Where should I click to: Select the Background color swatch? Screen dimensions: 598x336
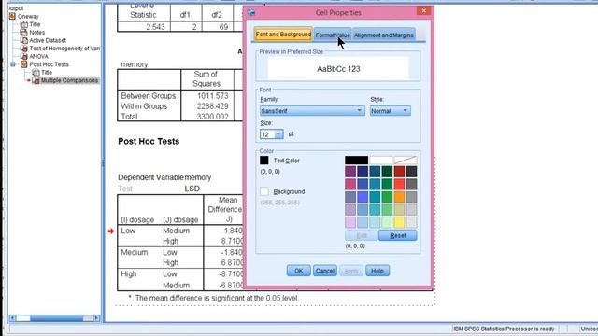click(x=263, y=191)
